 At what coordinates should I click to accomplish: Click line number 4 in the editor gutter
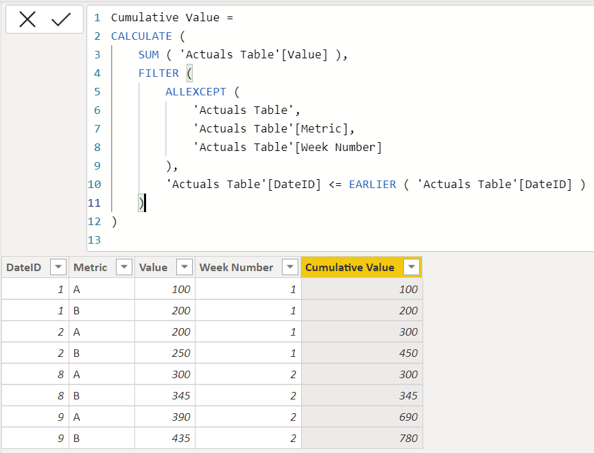(x=97, y=73)
